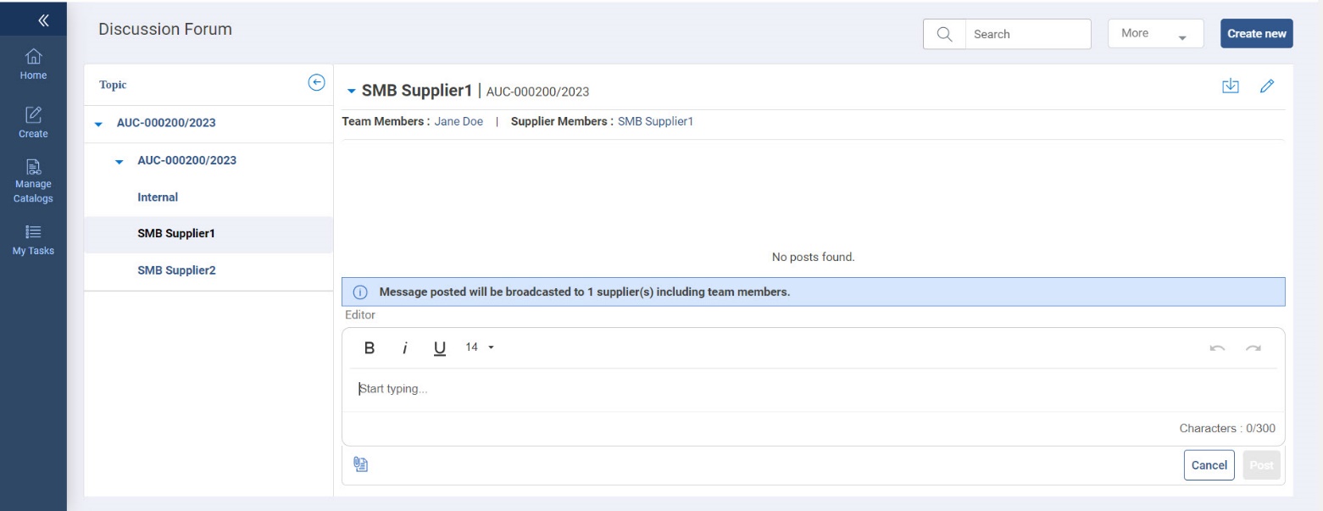
Task: Open the font size 14 dropdown
Action: coord(480,348)
